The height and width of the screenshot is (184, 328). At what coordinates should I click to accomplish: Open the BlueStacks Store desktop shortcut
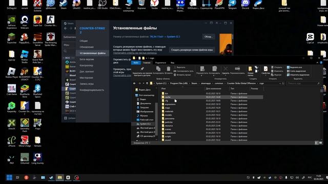coord(25,91)
